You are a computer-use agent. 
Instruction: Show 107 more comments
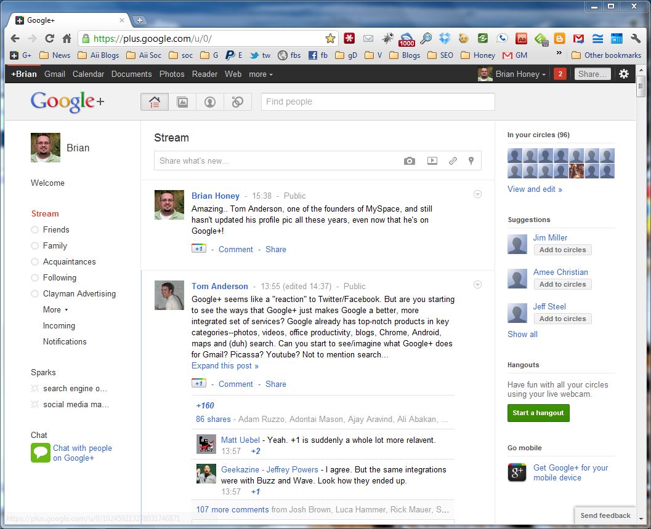(233, 509)
